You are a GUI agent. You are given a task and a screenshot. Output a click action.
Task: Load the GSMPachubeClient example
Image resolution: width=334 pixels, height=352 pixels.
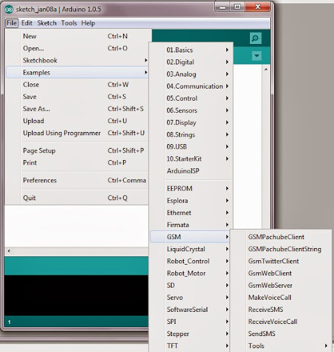click(x=280, y=237)
